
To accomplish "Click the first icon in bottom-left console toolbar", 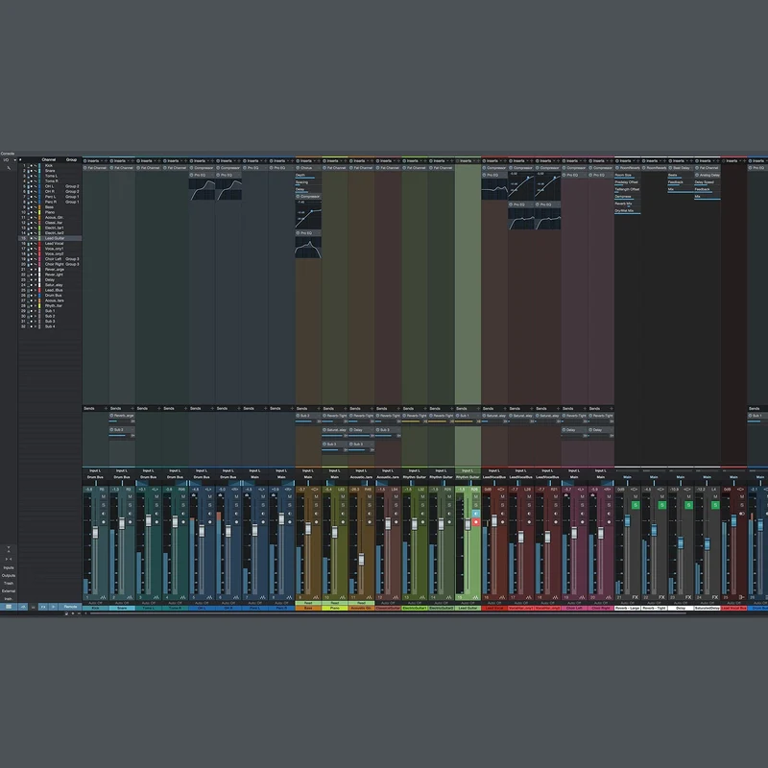I will (x=9, y=607).
